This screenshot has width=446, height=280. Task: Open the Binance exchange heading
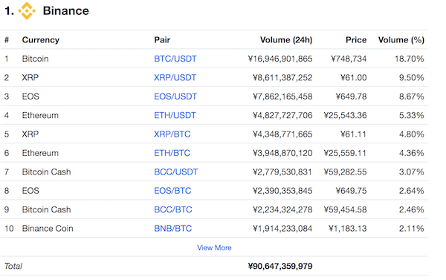(x=65, y=11)
